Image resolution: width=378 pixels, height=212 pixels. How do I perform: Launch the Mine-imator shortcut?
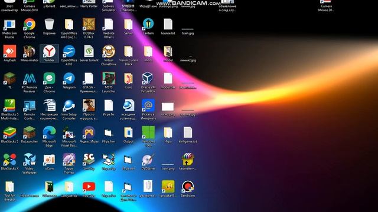click(x=30, y=54)
